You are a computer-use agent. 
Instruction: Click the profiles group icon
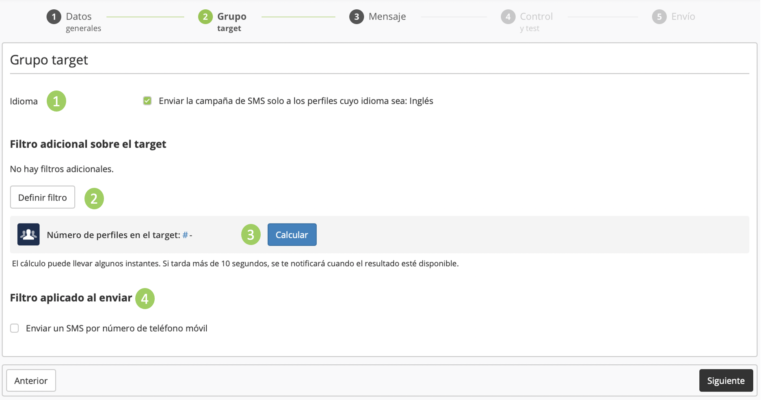(28, 234)
